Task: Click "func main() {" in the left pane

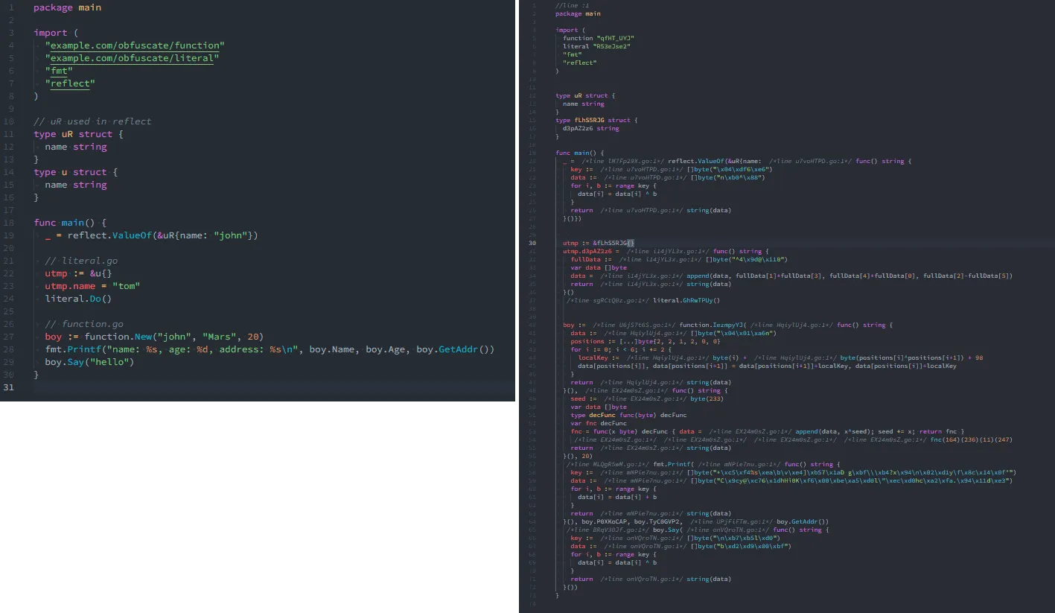Action: pyautogui.click(x=70, y=223)
